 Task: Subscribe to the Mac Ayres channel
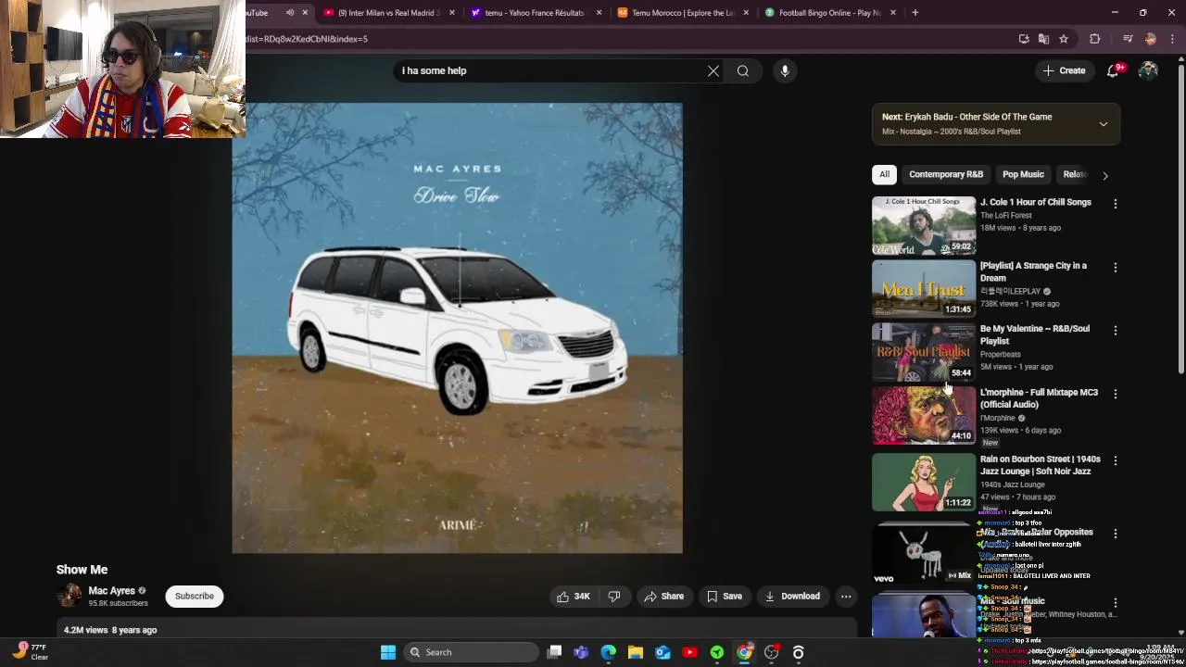(x=195, y=597)
